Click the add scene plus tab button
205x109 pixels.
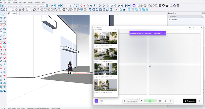click(x=18, y=13)
